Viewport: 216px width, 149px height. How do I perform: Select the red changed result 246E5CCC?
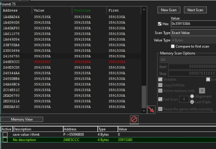[11, 62]
